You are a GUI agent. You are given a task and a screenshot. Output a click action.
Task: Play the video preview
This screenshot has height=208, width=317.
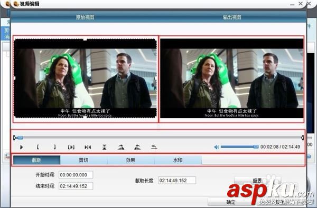click(x=22, y=147)
